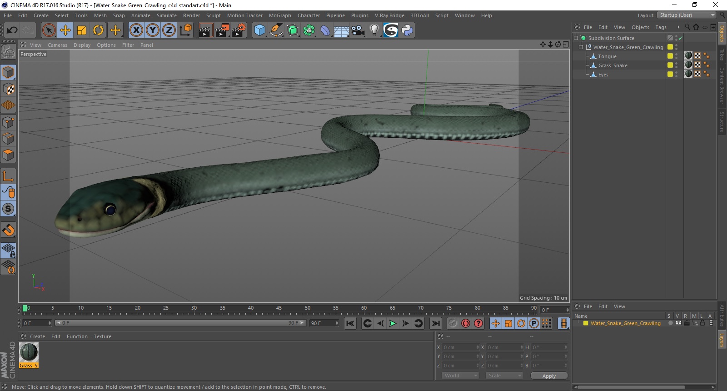Open Object Manager Tags menu
Viewport: 727px width, 391px height.
pyautogui.click(x=661, y=27)
